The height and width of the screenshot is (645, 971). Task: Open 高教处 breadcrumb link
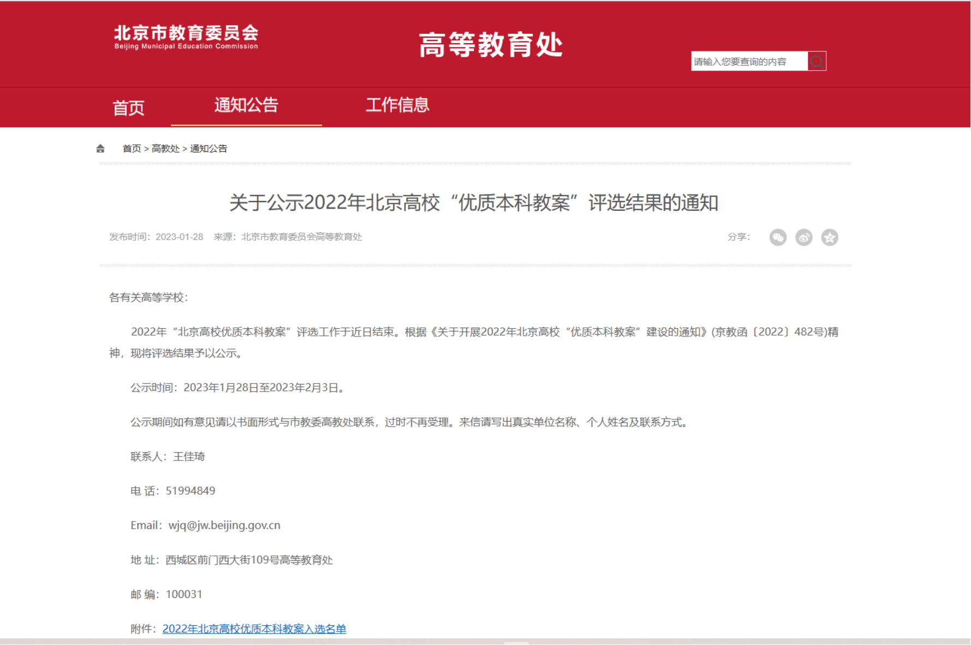click(x=165, y=149)
